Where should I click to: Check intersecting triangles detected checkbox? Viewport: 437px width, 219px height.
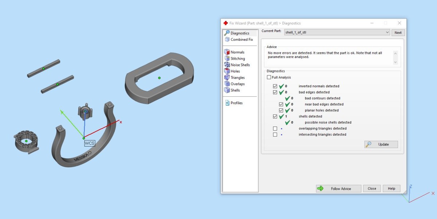275,135
